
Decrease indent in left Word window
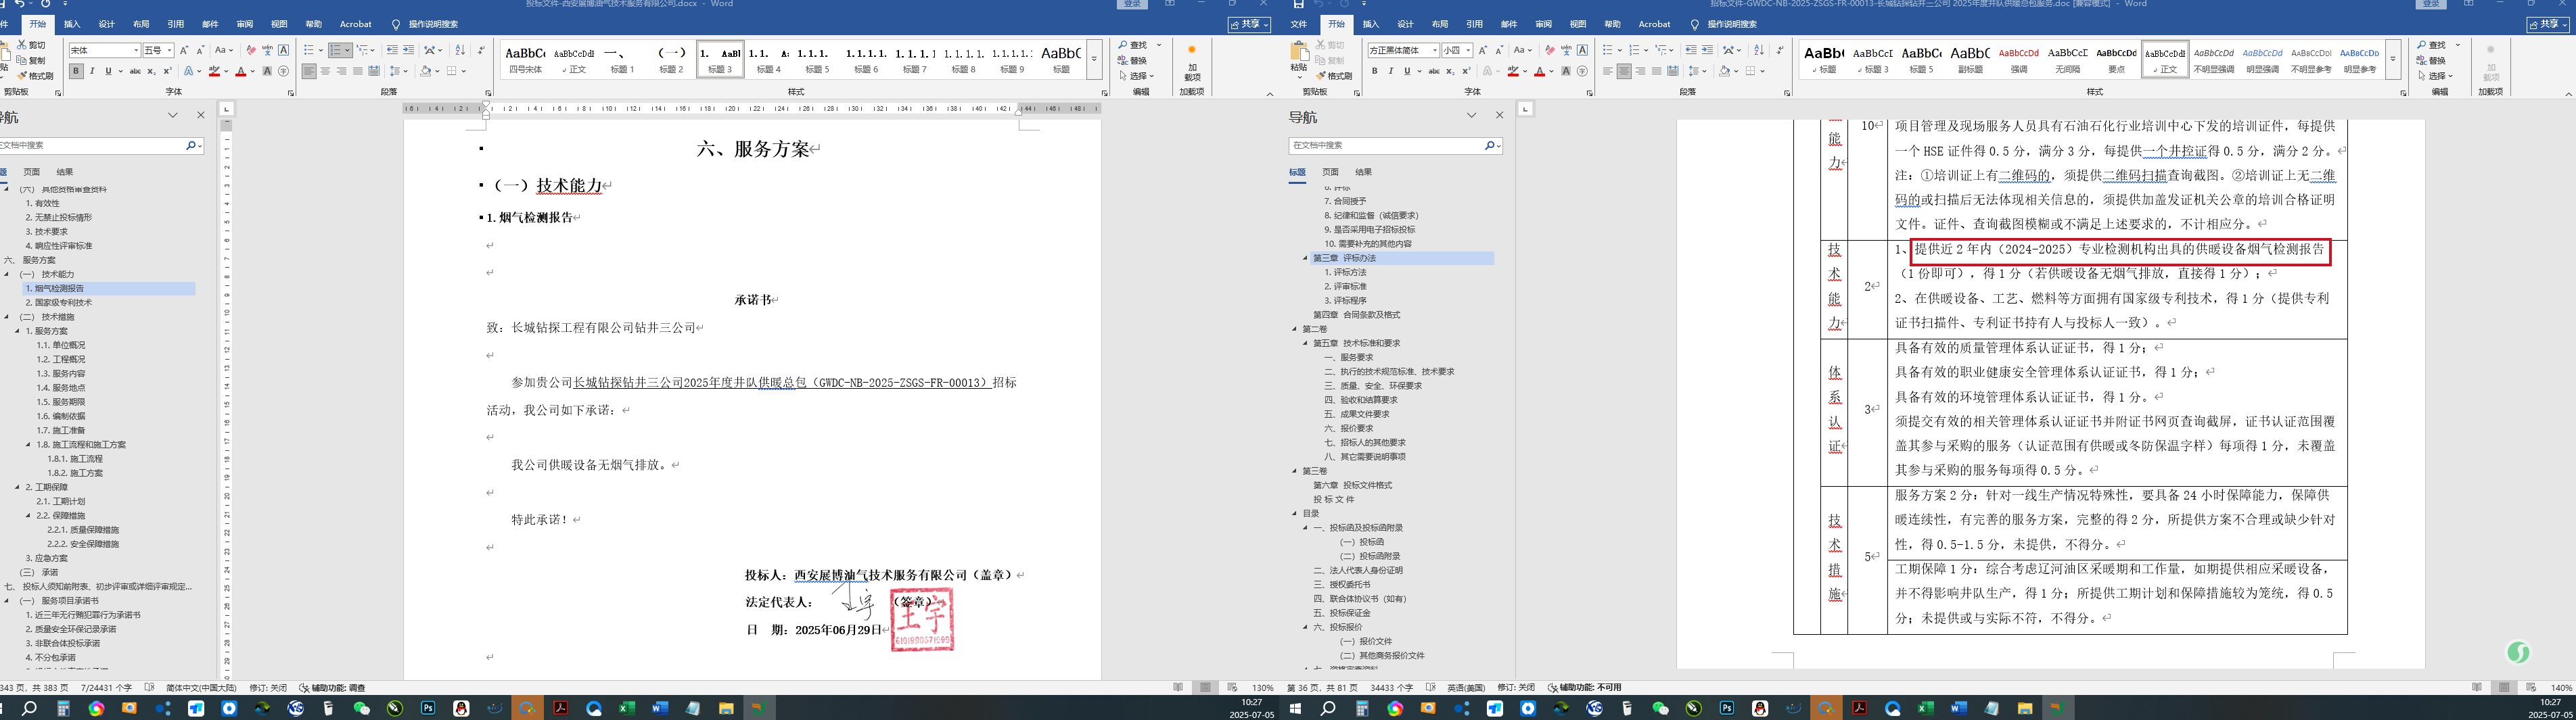[x=392, y=50]
